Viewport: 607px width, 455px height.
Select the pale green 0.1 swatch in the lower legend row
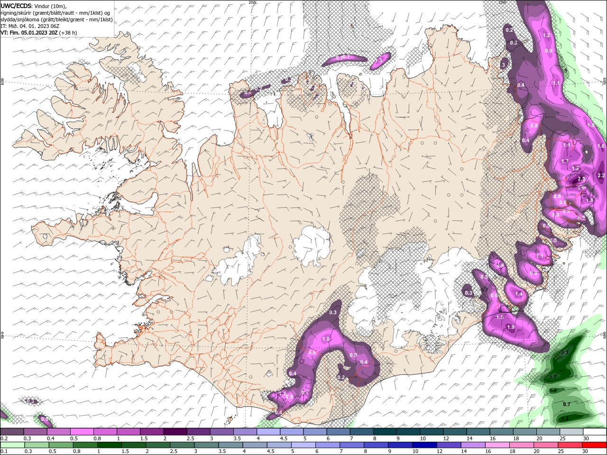(12, 445)
